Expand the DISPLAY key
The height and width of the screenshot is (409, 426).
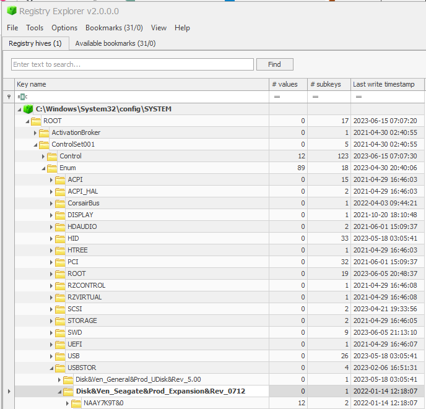tap(51, 215)
